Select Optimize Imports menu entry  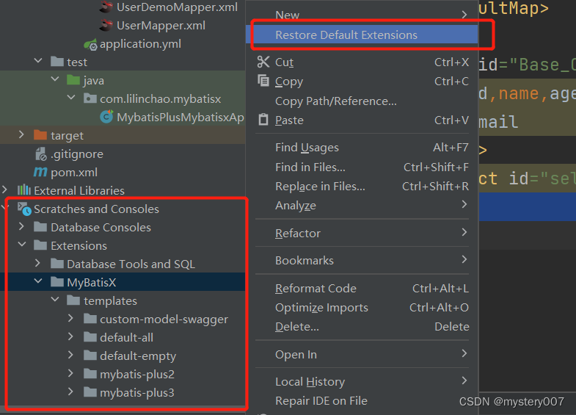[362, 308]
